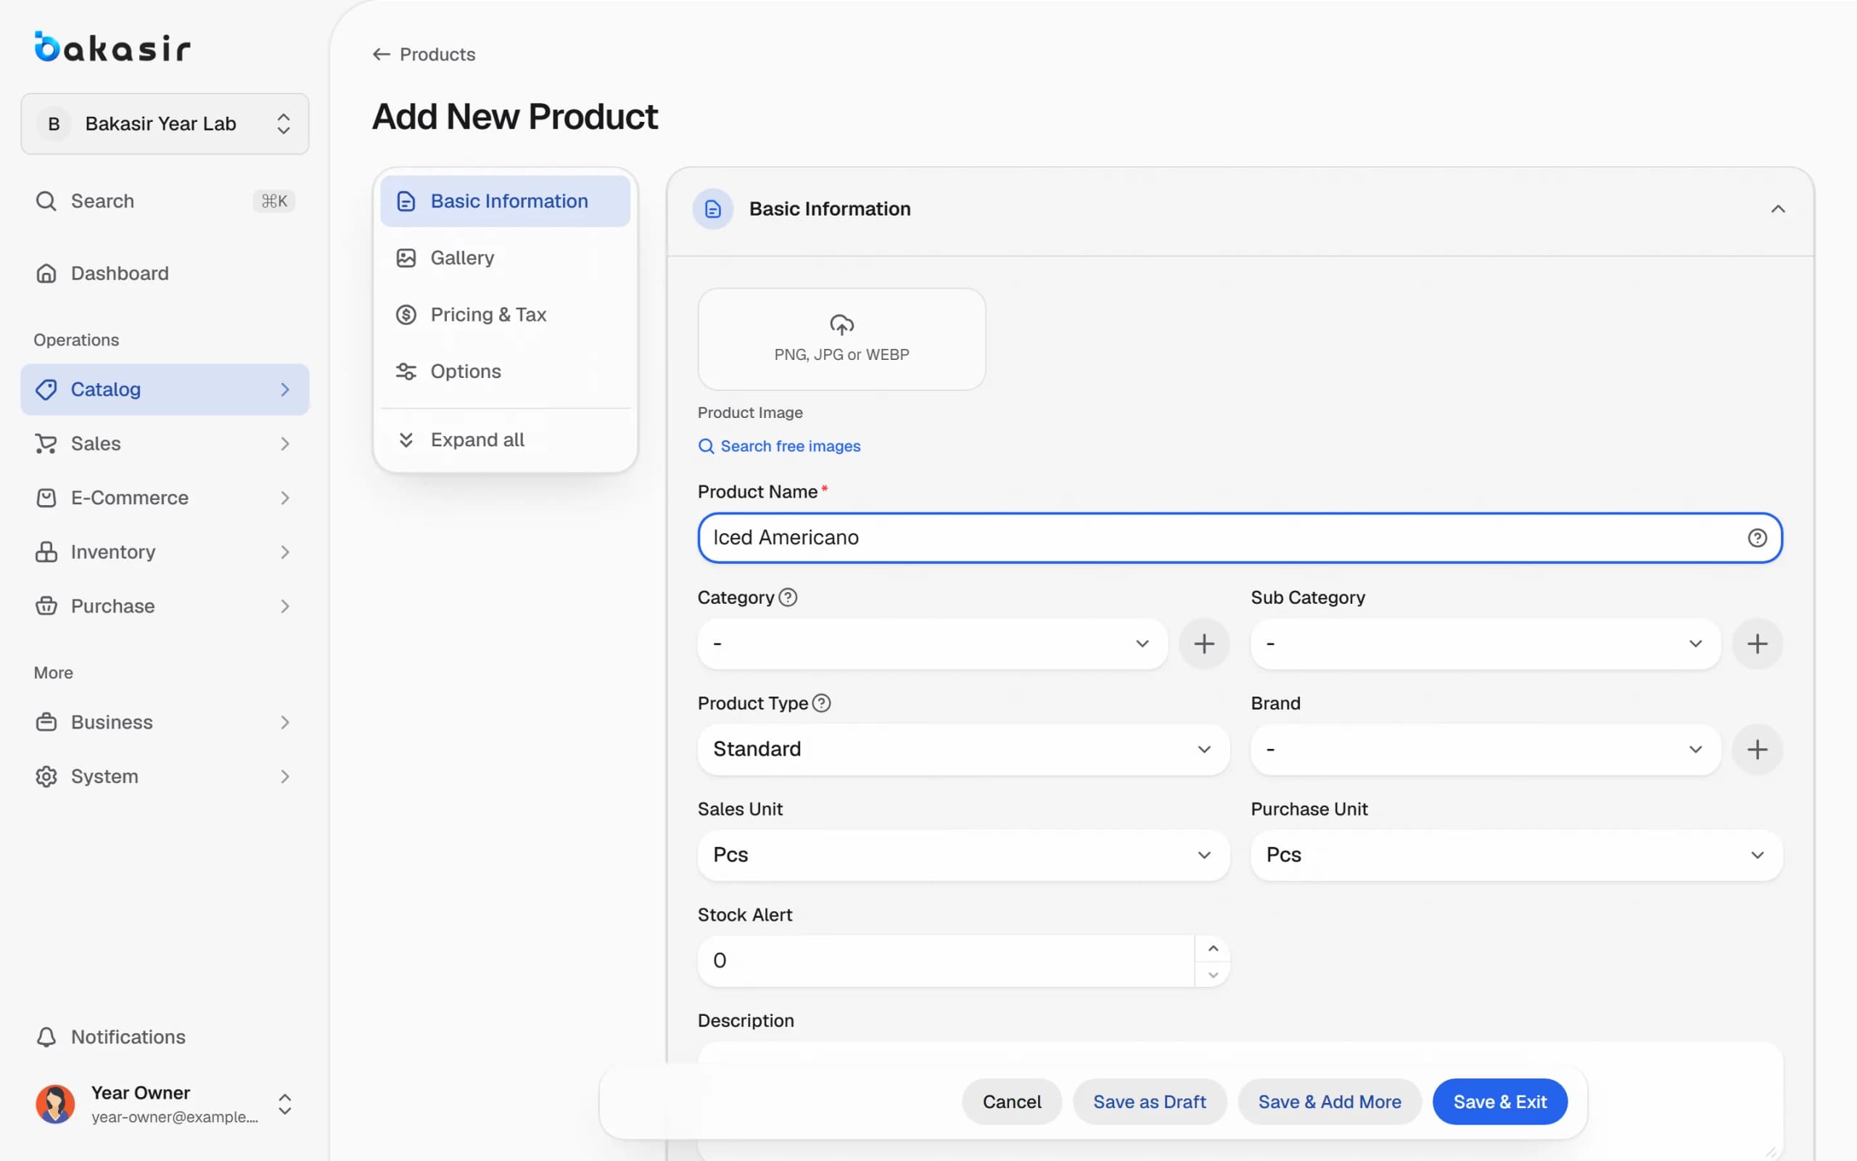Expand the Purchase menu
Viewport: 1857px width, 1161px height.
165,606
